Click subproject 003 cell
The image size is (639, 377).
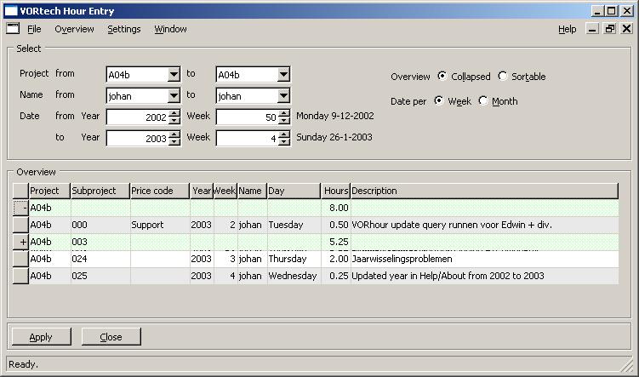click(x=100, y=242)
